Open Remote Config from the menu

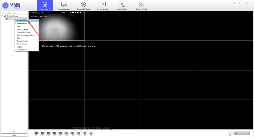coord(27,41)
